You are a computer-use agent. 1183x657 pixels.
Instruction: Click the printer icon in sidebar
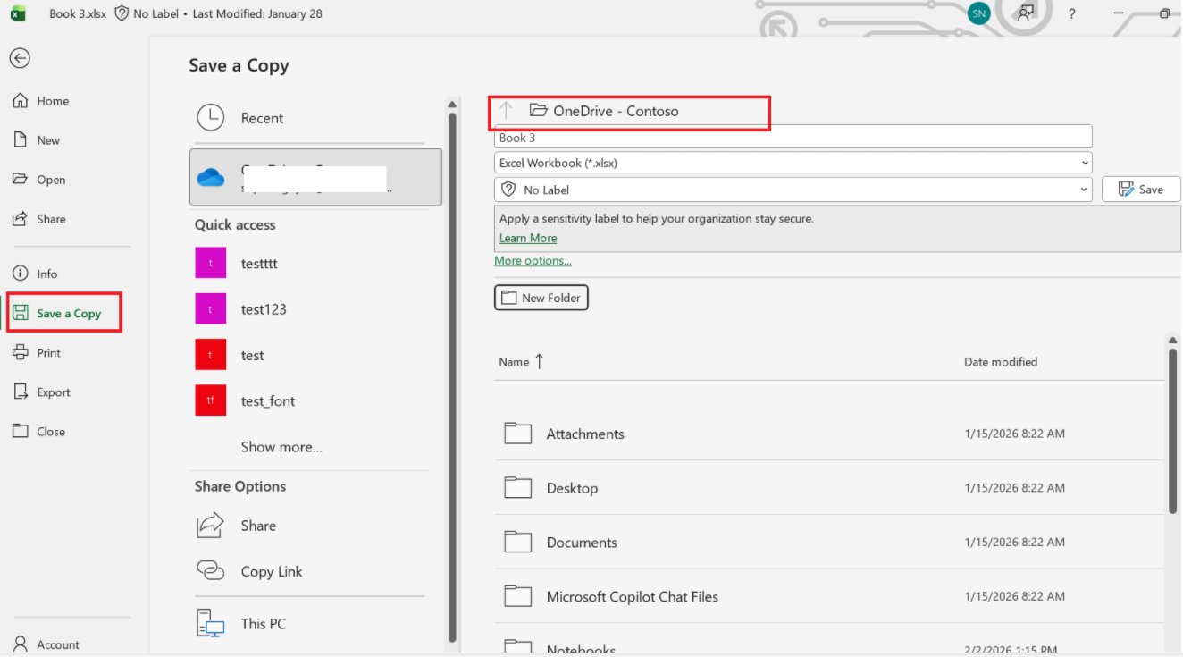[x=21, y=353]
